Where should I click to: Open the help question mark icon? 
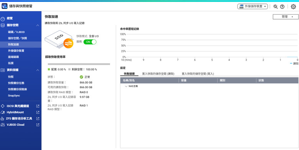point(282,7)
